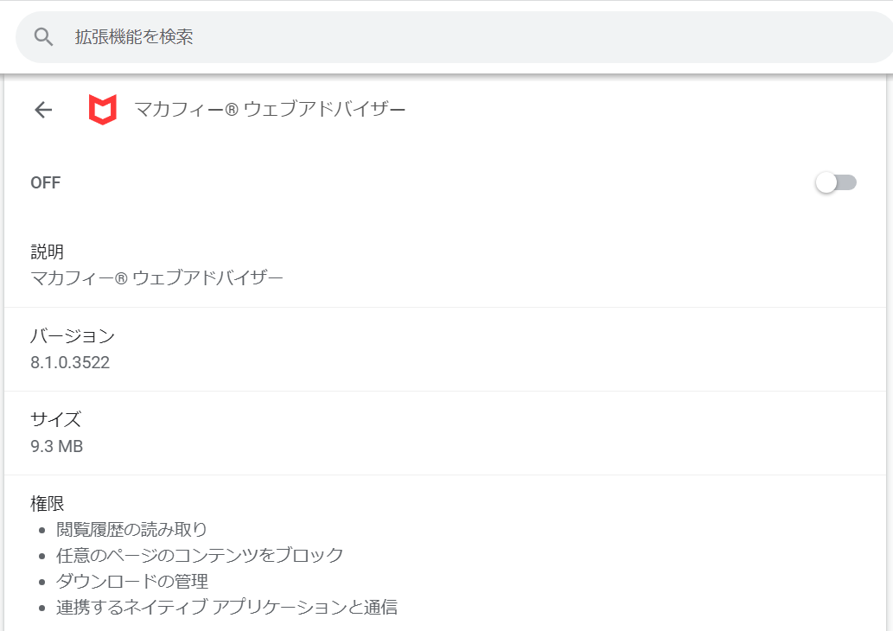Click the magnifier search icon
This screenshot has height=631, width=893.
[43, 37]
